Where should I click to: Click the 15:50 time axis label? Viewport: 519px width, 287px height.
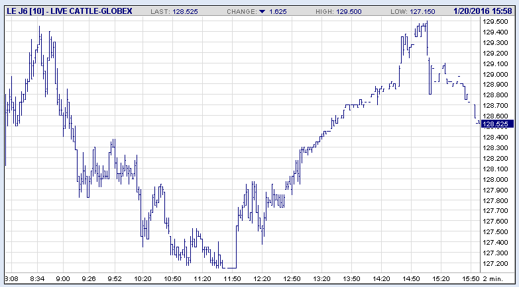tap(471, 278)
